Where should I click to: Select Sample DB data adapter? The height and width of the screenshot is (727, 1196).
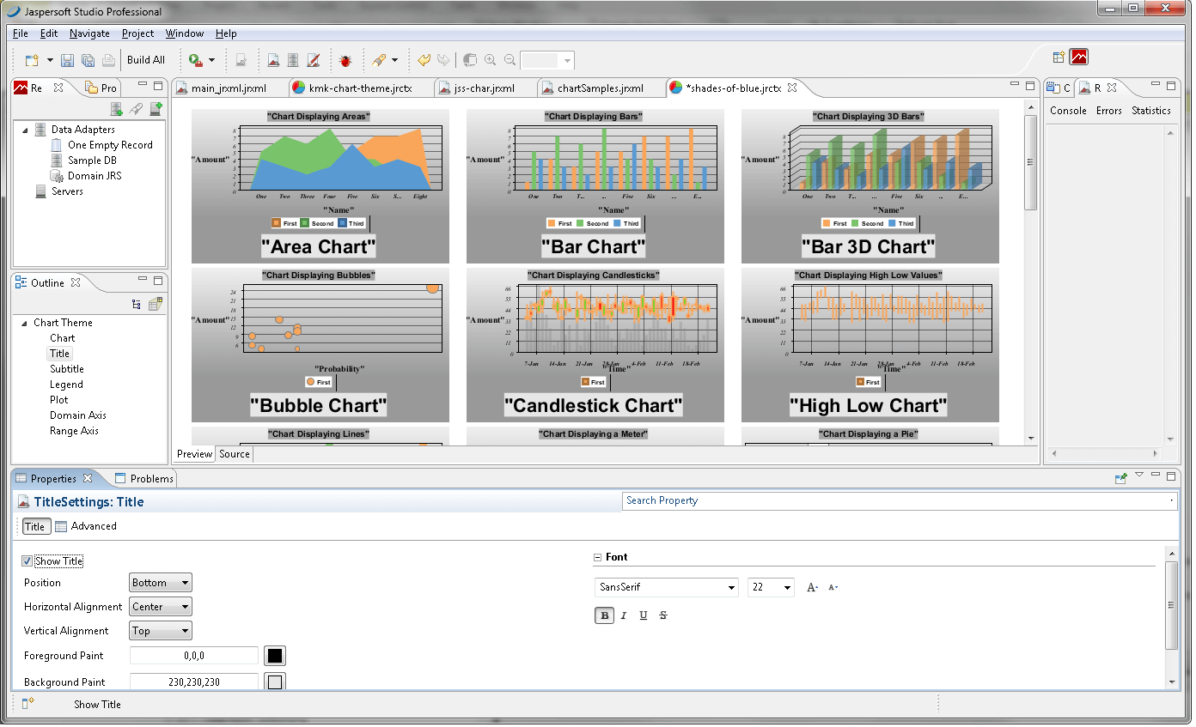tap(92, 161)
